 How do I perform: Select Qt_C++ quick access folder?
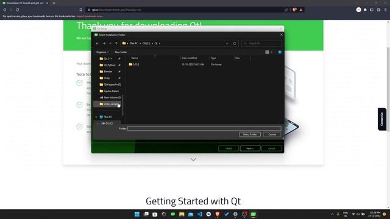click(108, 58)
